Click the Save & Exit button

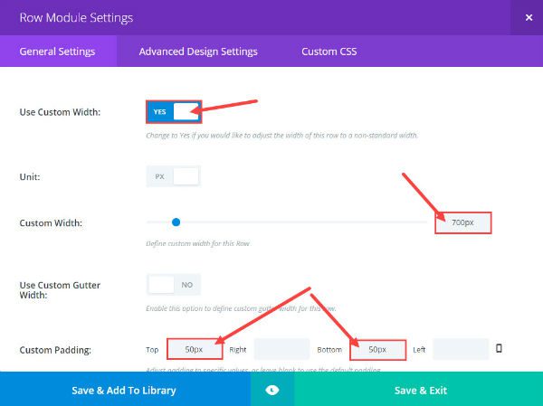pyautogui.click(x=419, y=390)
